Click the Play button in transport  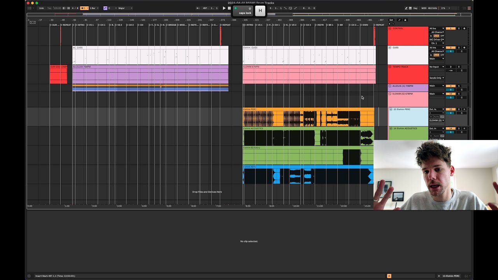click(224, 8)
